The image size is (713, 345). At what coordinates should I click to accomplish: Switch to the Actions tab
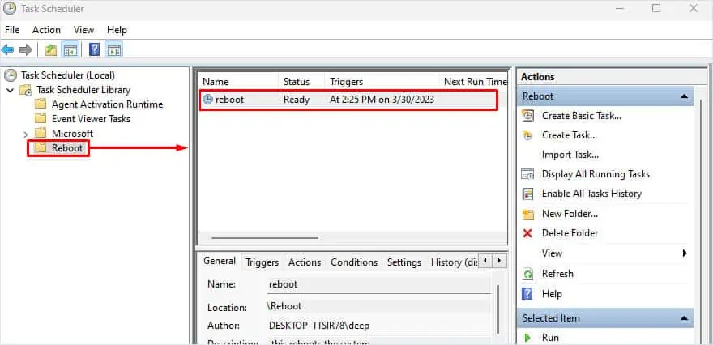tap(305, 262)
